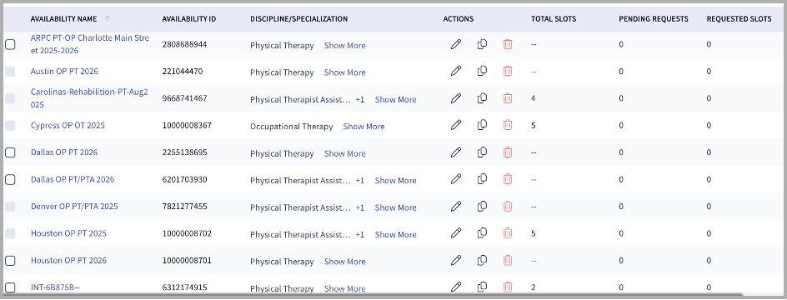Sort by Availability Name arrow
The width and height of the screenshot is (787, 300).
coord(108,19)
